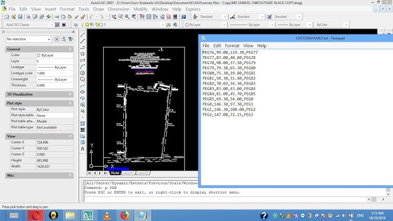393x221 pixels.
Task: Open the Help question mark icon
Action: (184, 17)
